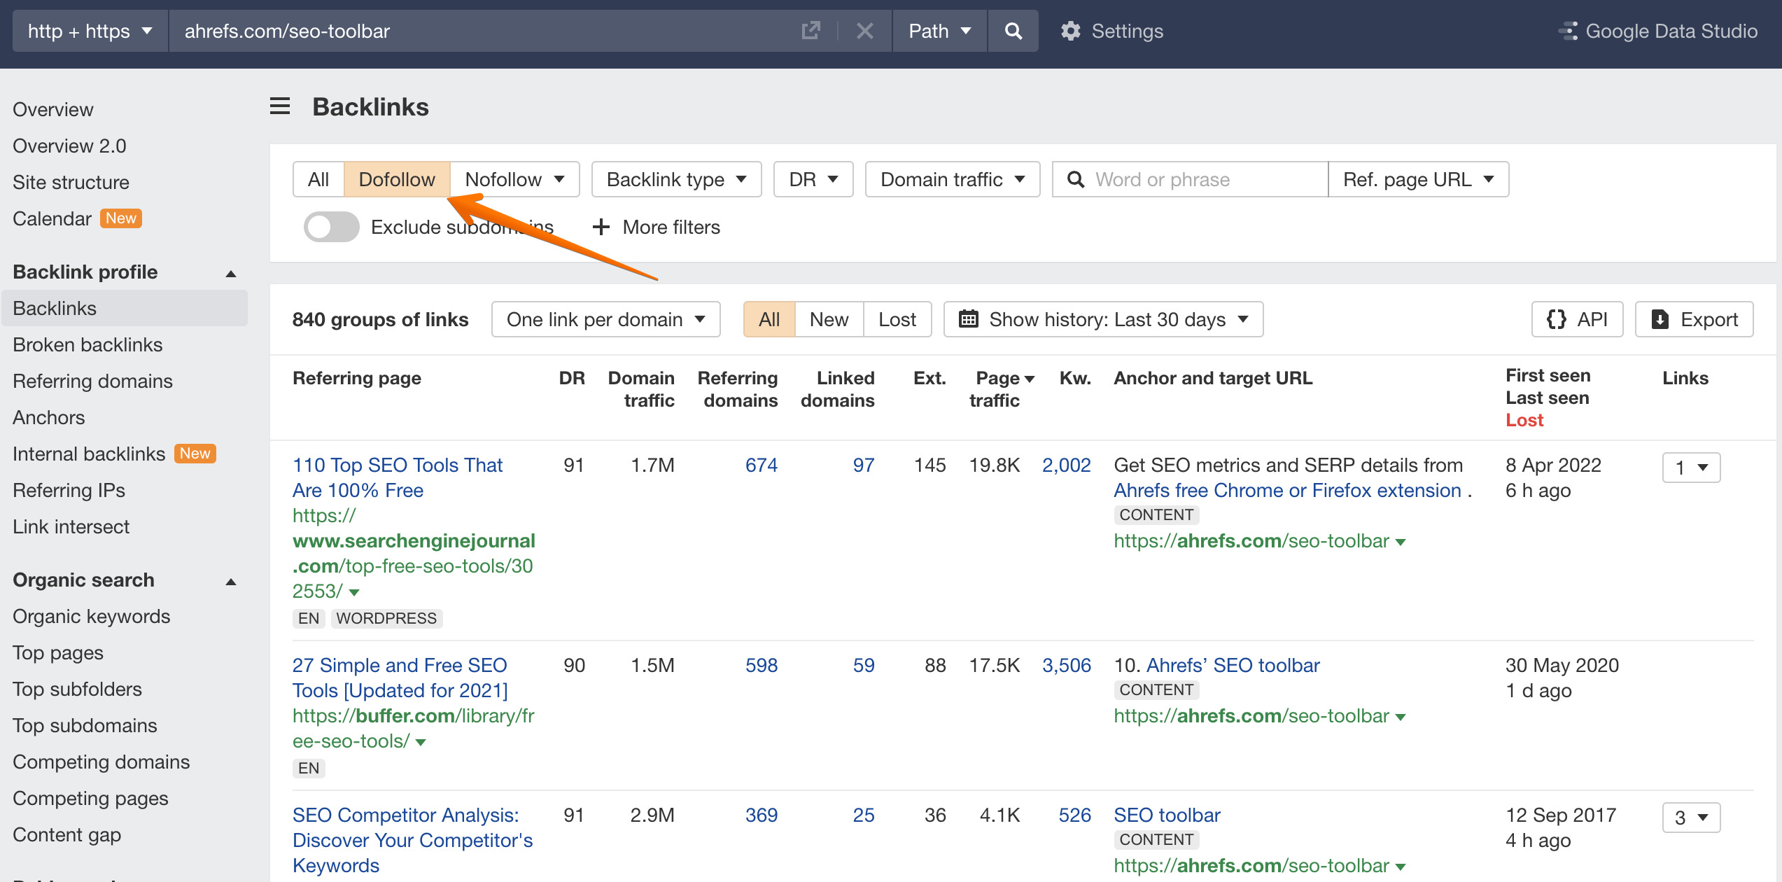
Task: Switch to the Lost links tab
Action: tap(897, 319)
